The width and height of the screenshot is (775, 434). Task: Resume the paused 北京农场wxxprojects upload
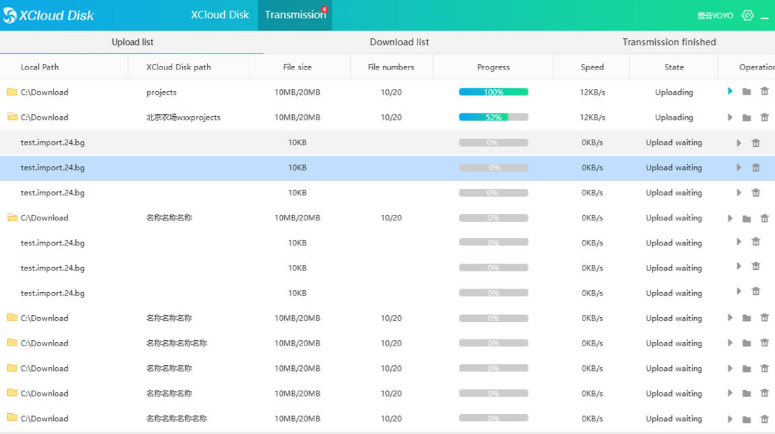pyautogui.click(x=730, y=117)
